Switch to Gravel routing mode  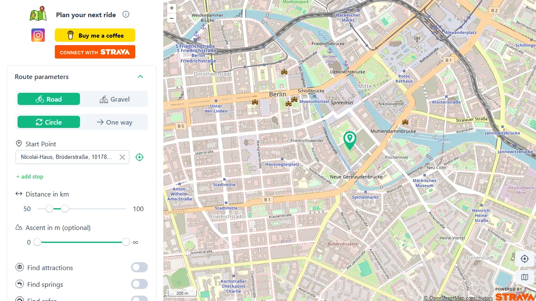[114, 99]
